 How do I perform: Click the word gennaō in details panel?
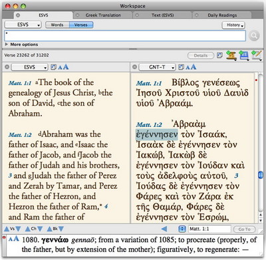[83, 240]
